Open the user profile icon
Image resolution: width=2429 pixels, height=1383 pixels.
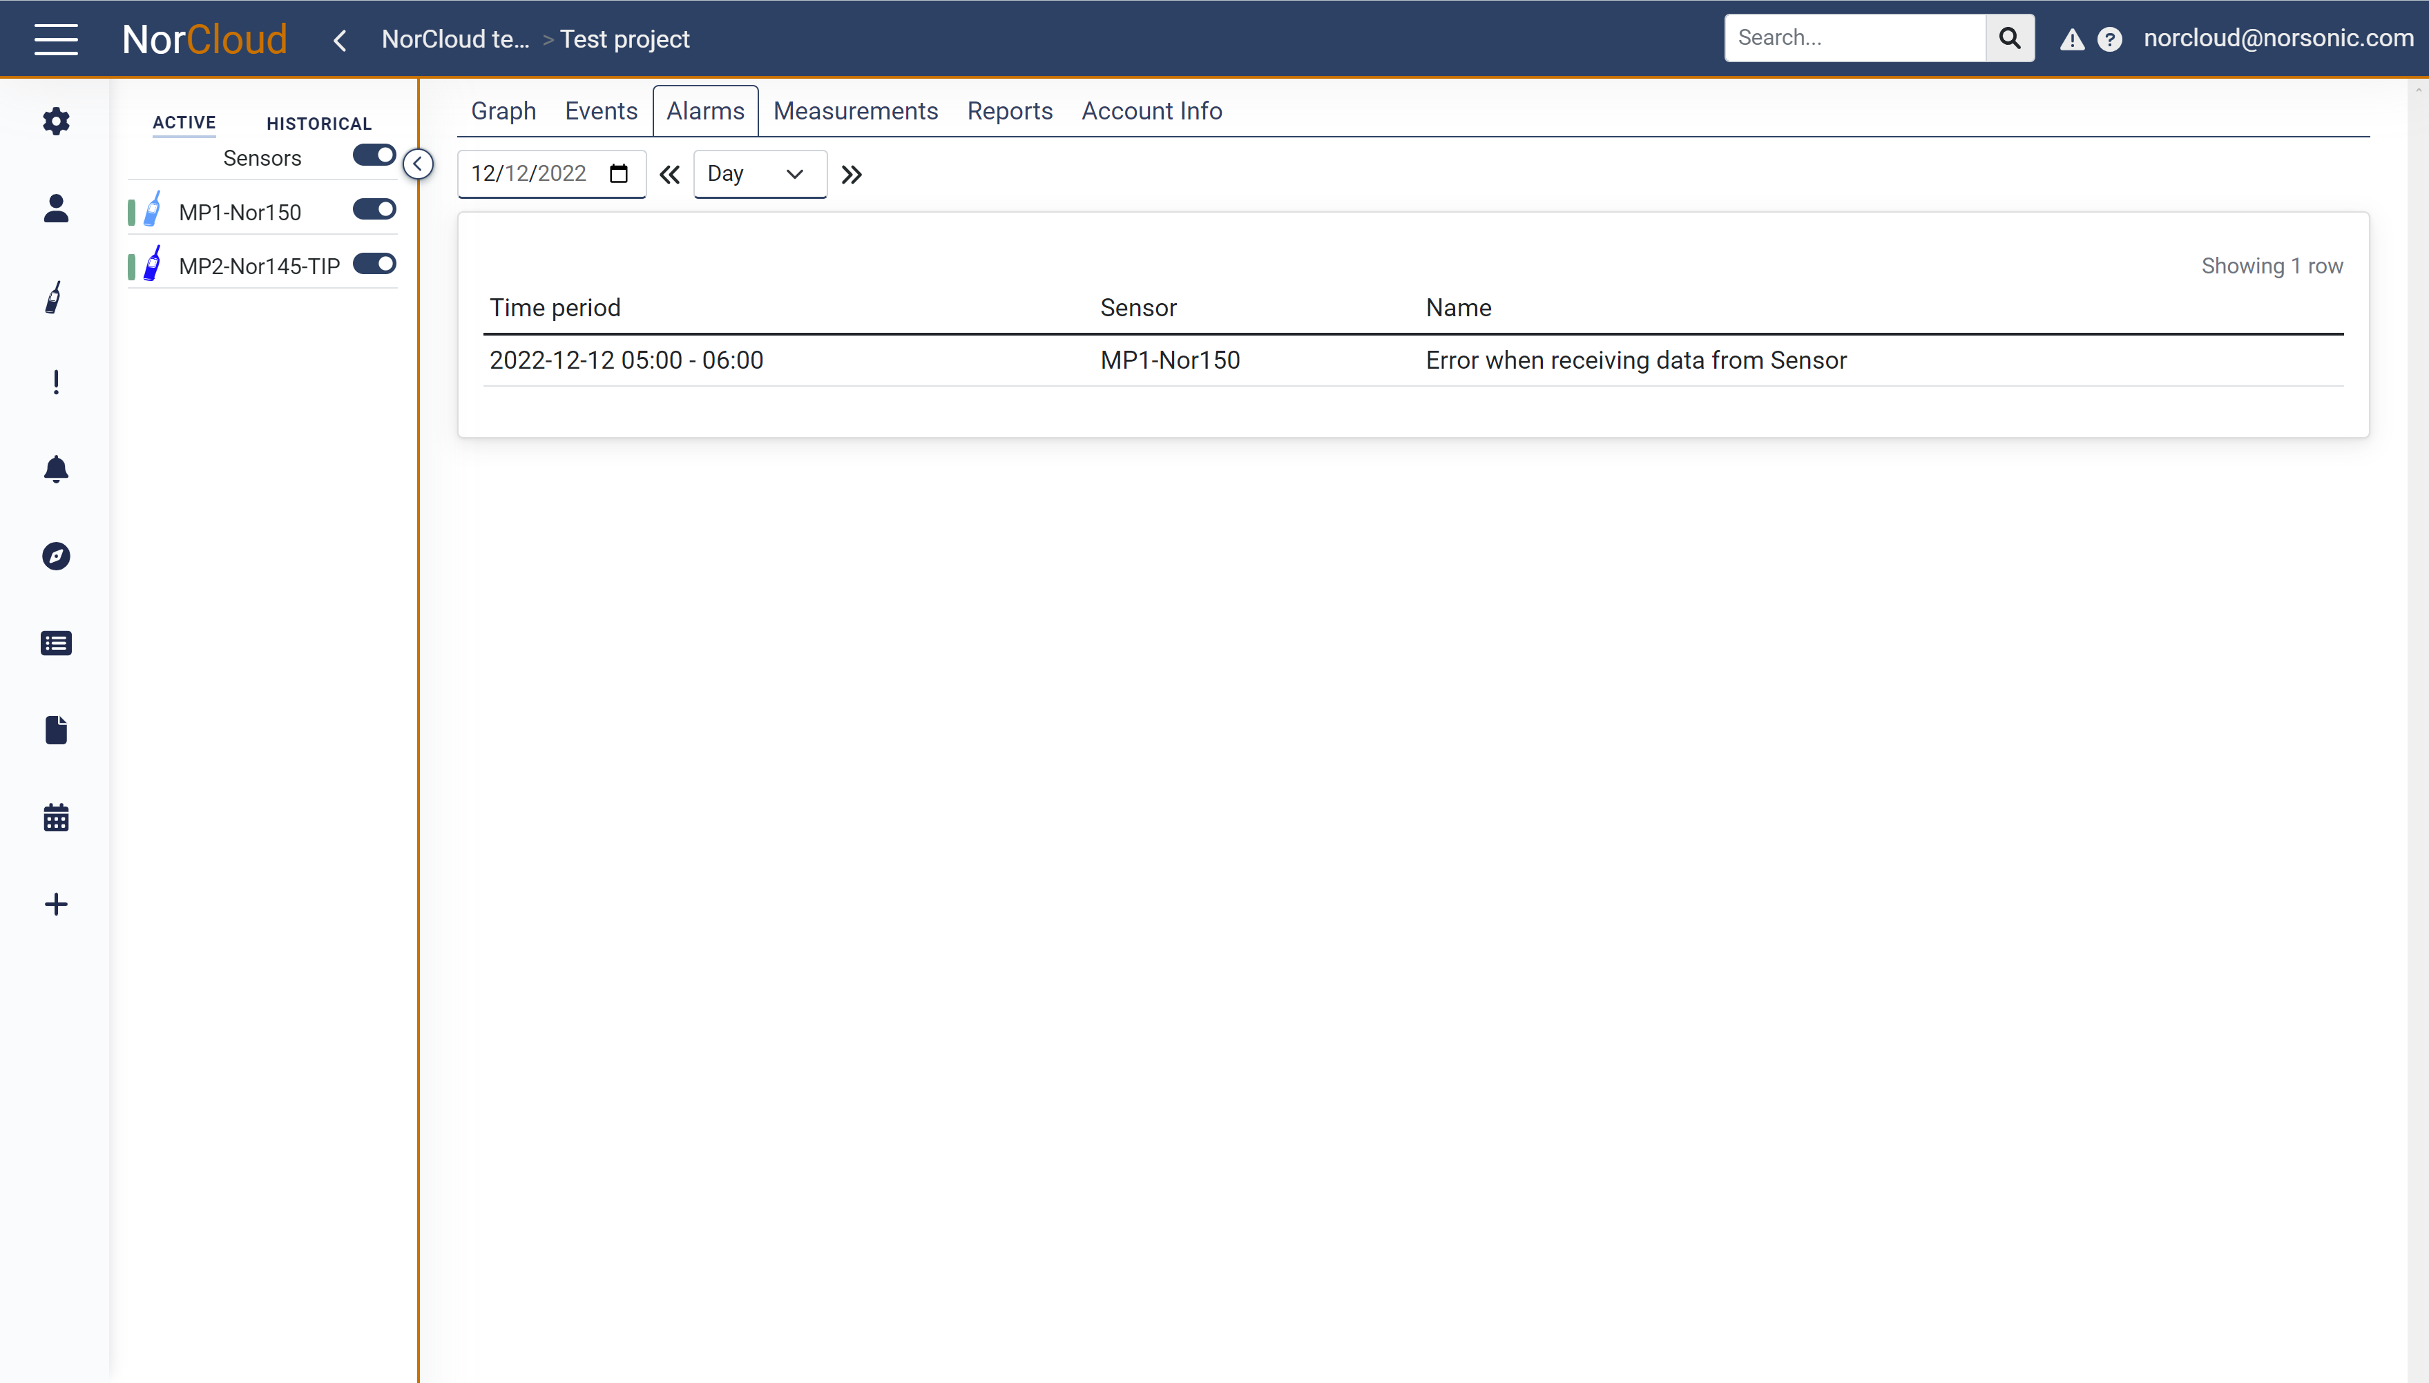55,207
